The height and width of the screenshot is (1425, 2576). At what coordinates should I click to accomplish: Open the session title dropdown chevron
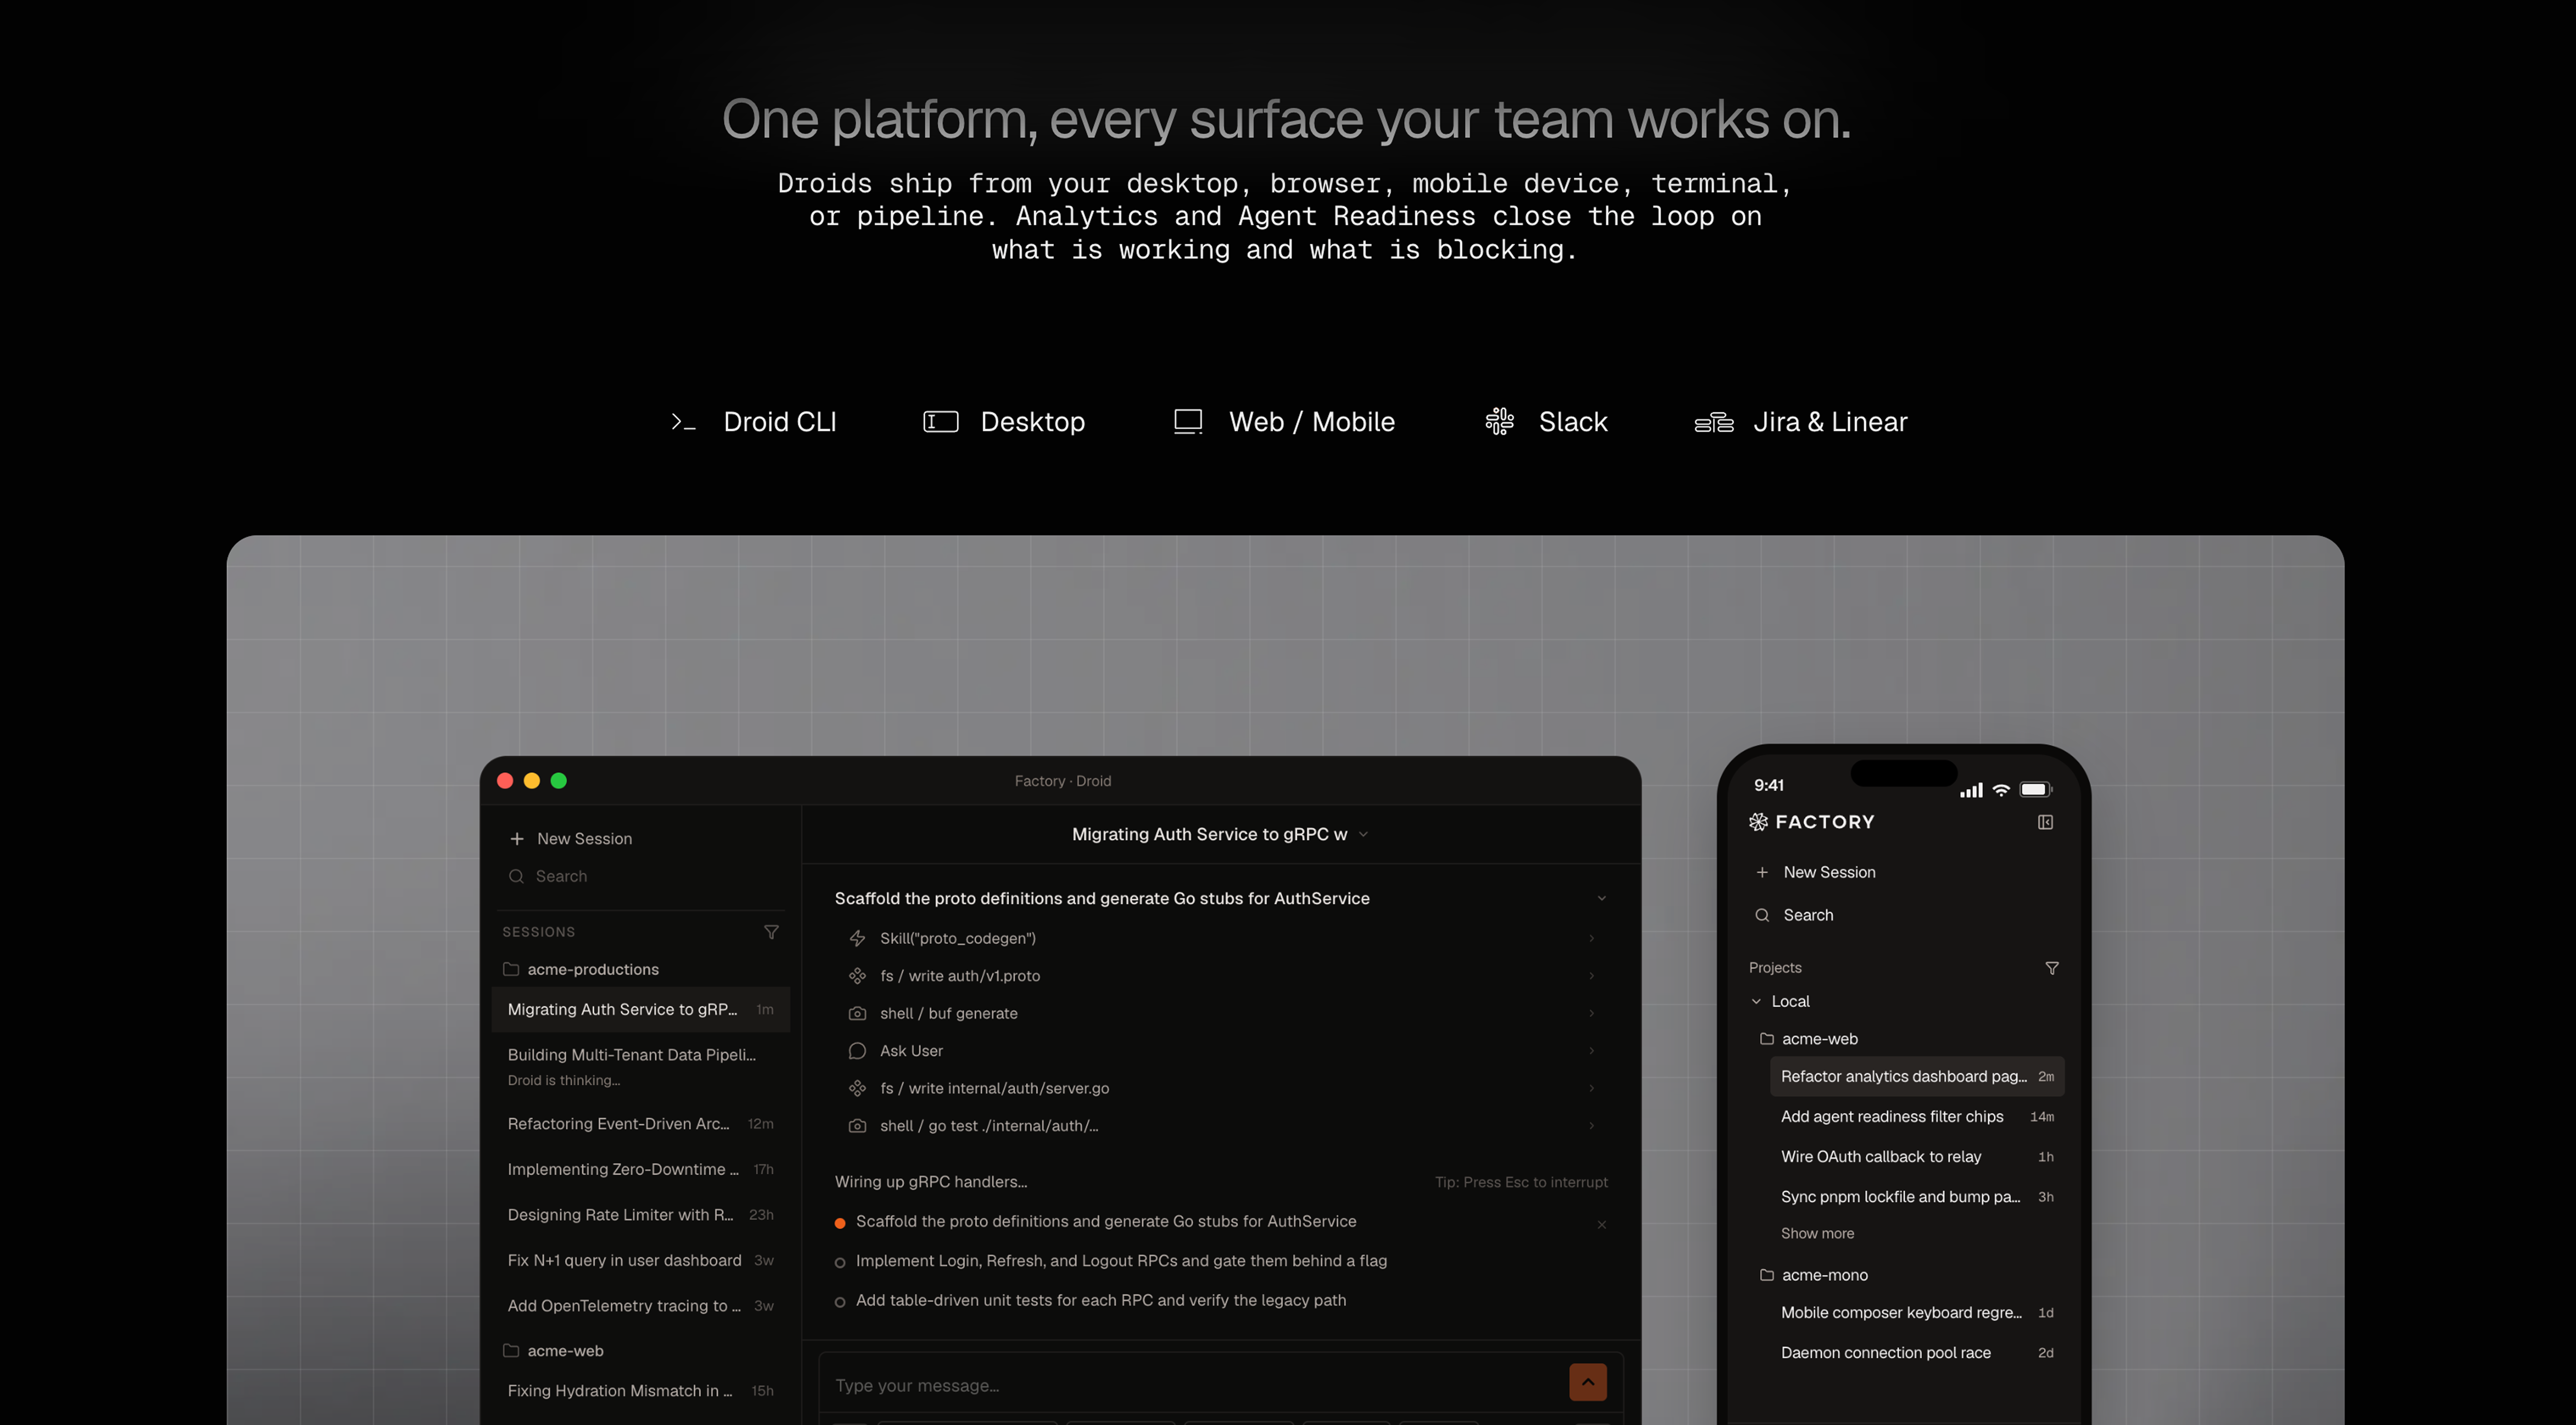coord(1363,835)
